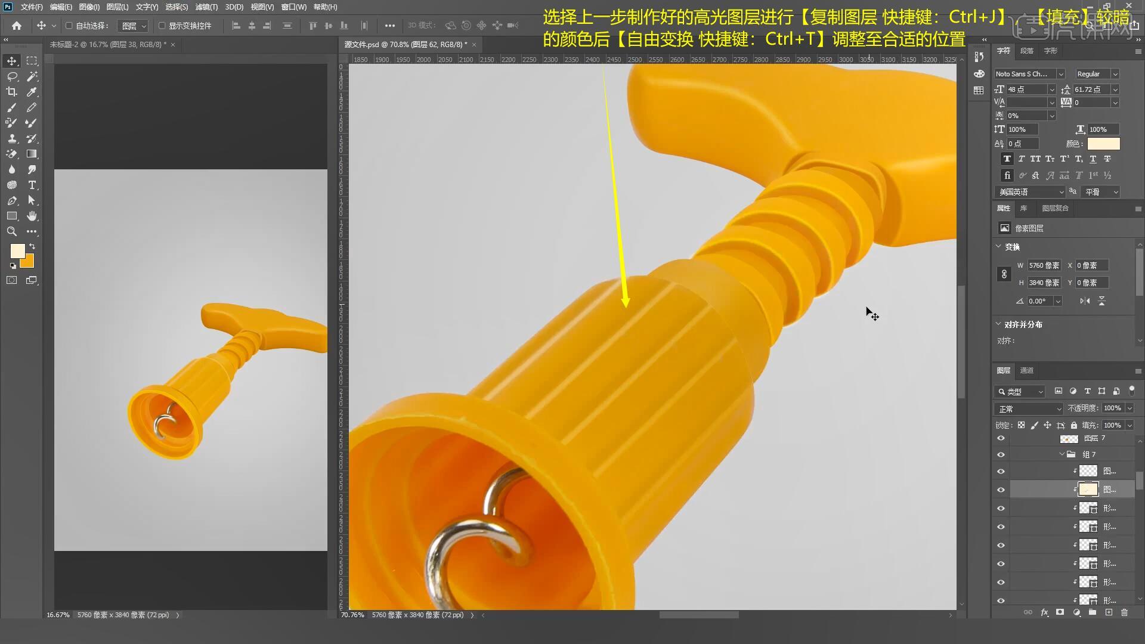Open the Noto Sans font family dropdown
The width and height of the screenshot is (1145, 644).
tap(1060, 74)
